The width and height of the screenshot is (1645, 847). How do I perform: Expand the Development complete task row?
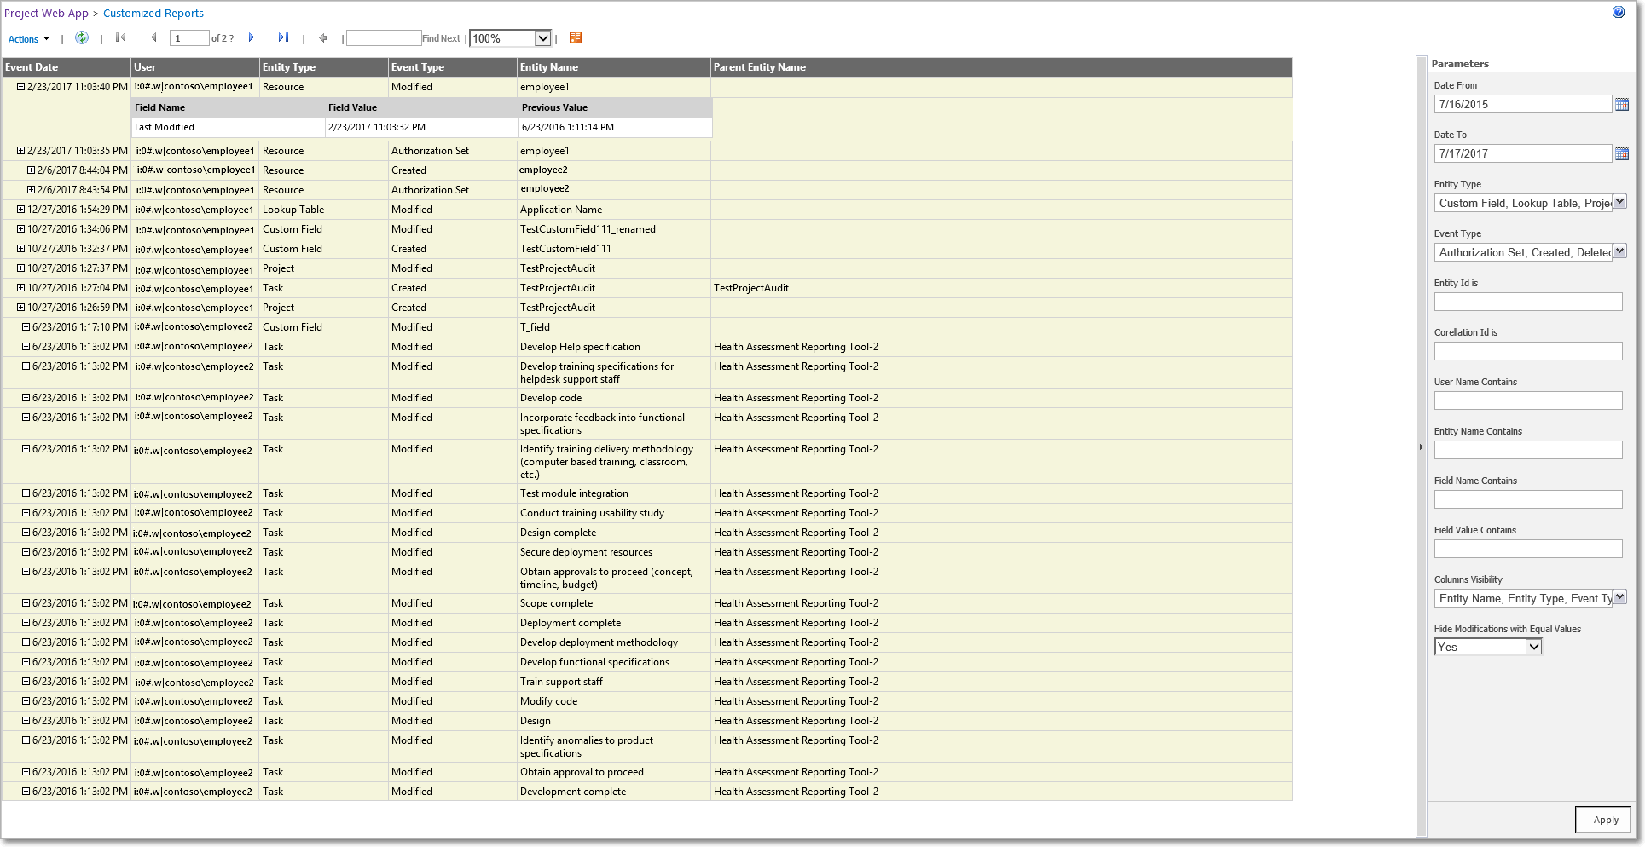coord(26,791)
